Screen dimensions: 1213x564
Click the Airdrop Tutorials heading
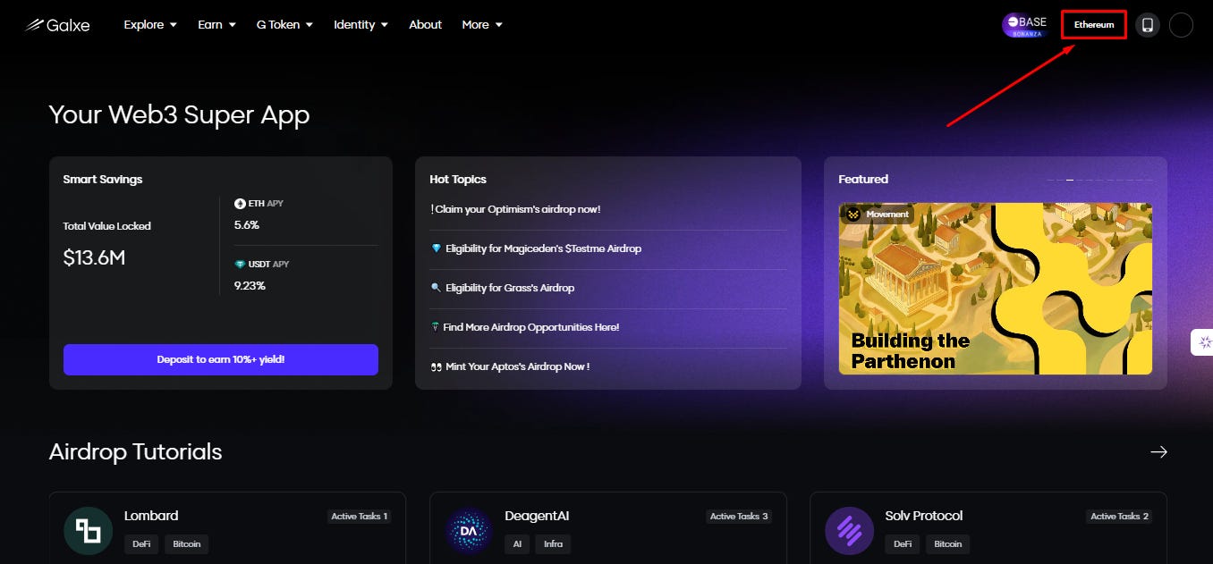[x=135, y=451]
